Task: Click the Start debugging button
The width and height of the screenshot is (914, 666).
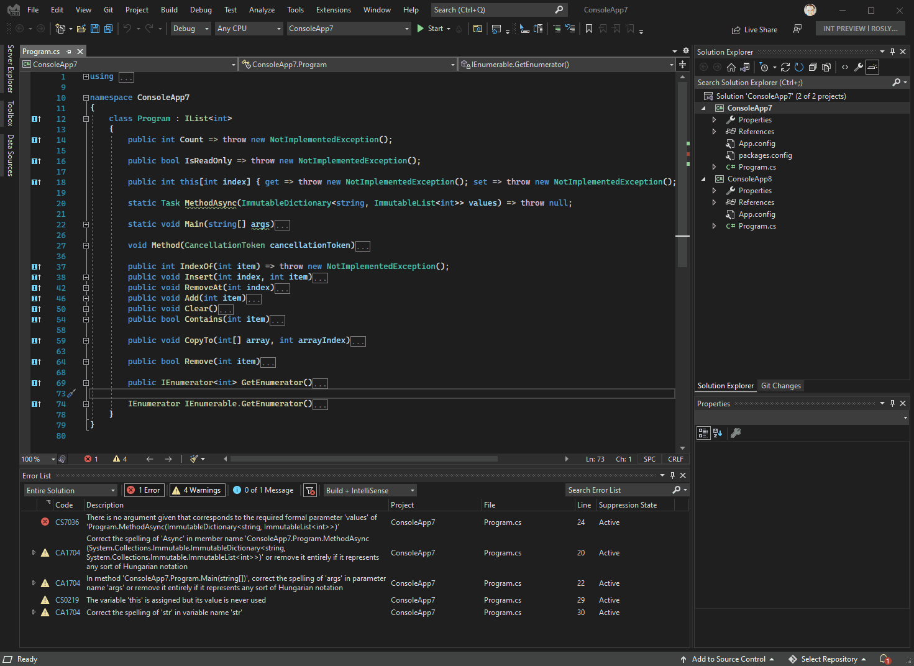Action: click(430, 29)
